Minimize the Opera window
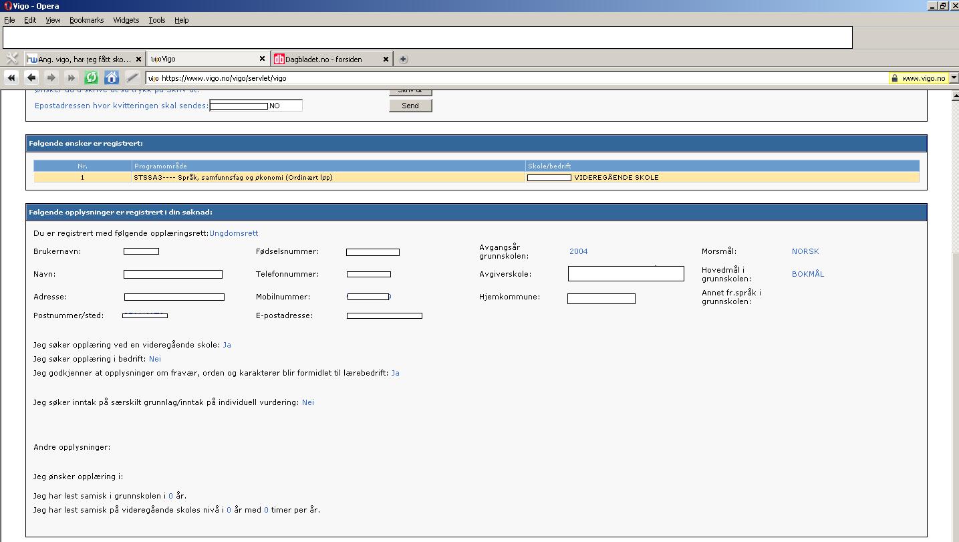Screen dimensions: 959x542 (932, 6)
